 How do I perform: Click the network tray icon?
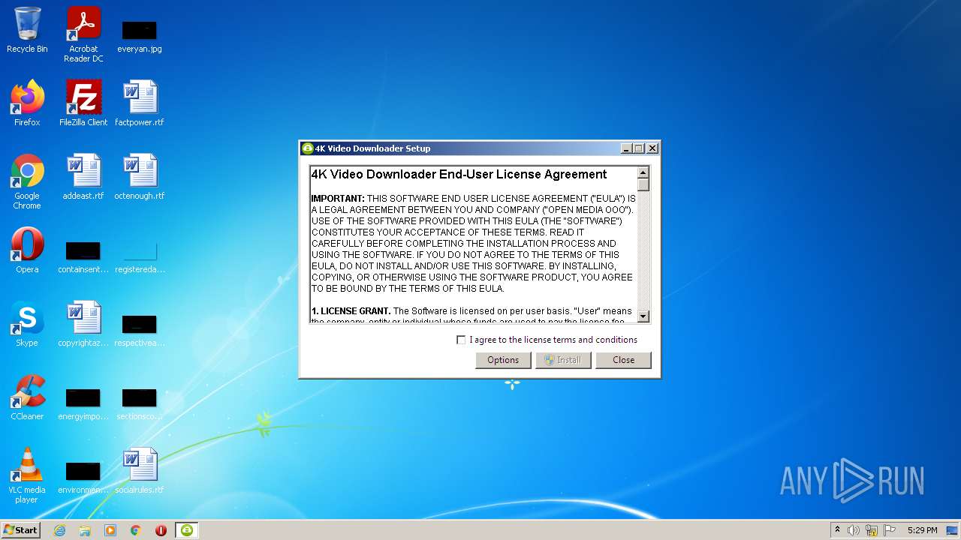(x=872, y=530)
